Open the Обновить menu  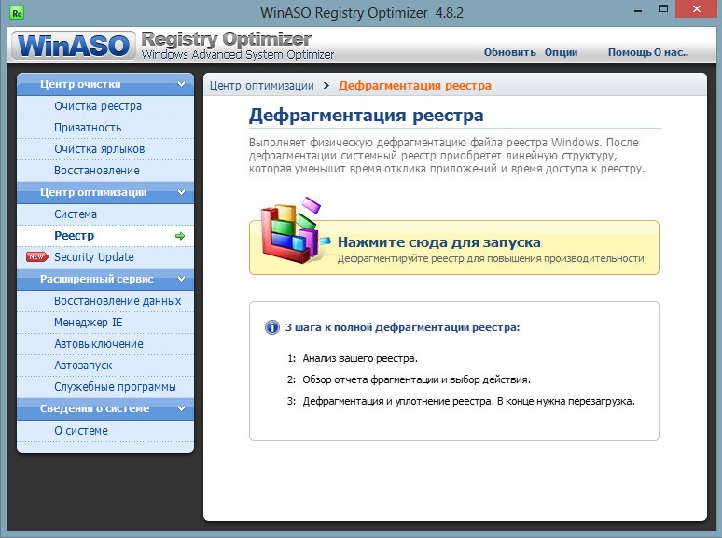[509, 52]
